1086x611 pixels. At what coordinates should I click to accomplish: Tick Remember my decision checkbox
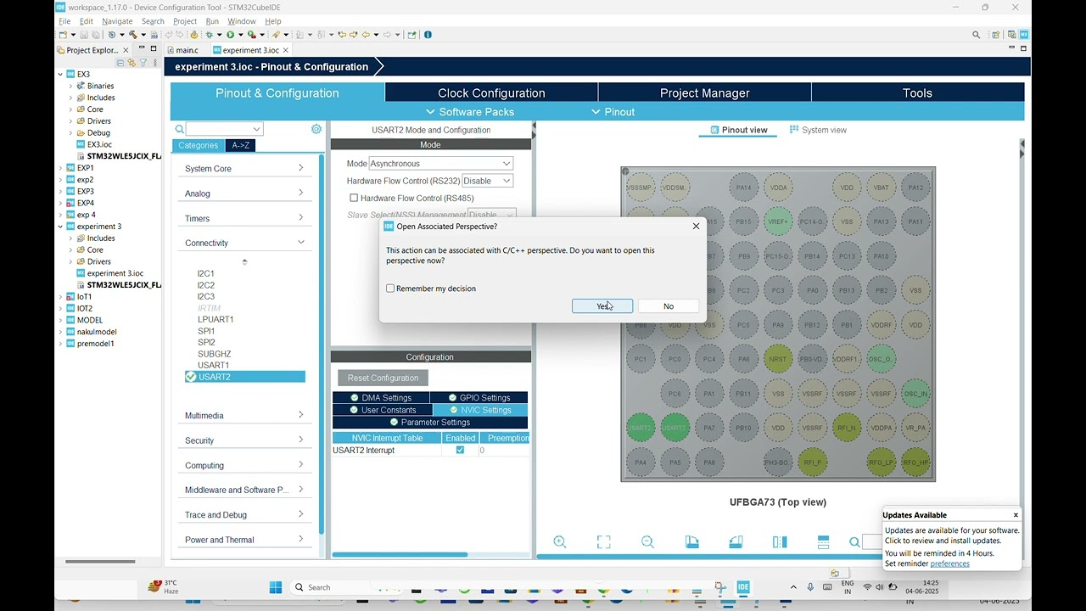coord(390,289)
